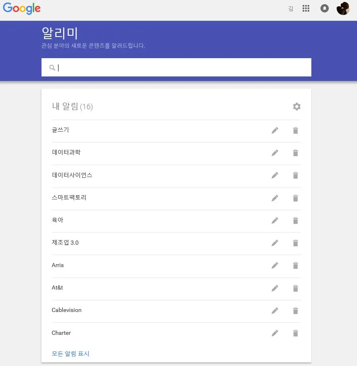357x366 pixels.
Task: Click the search magnifier icon
Action: click(52, 68)
